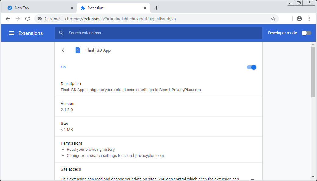Click the greyed-out forward navigation arrow

[18, 19]
